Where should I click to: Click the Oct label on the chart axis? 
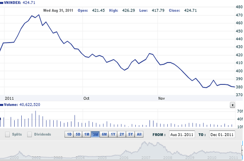click(86, 98)
